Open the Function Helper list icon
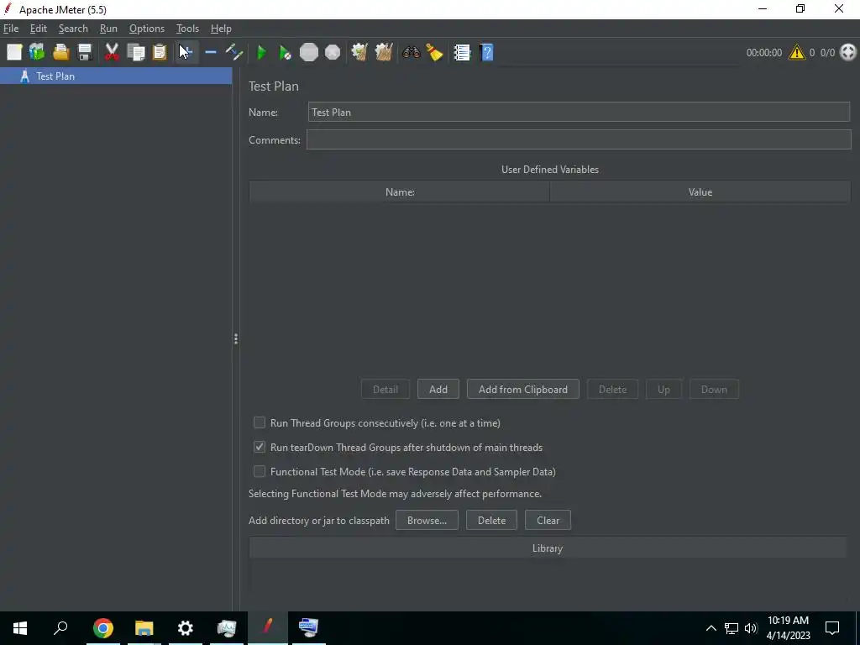This screenshot has height=645, width=860. [462, 52]
